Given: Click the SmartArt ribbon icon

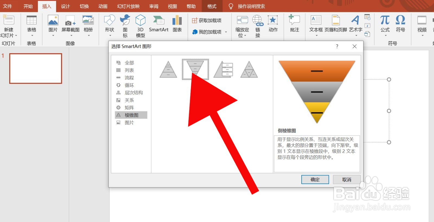Looking at the screenshot, I should pos(159,20).
